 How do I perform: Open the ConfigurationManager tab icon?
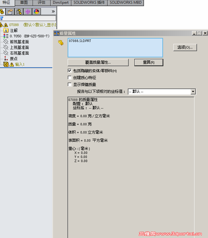pyautogui.click(x=19, y=12)
